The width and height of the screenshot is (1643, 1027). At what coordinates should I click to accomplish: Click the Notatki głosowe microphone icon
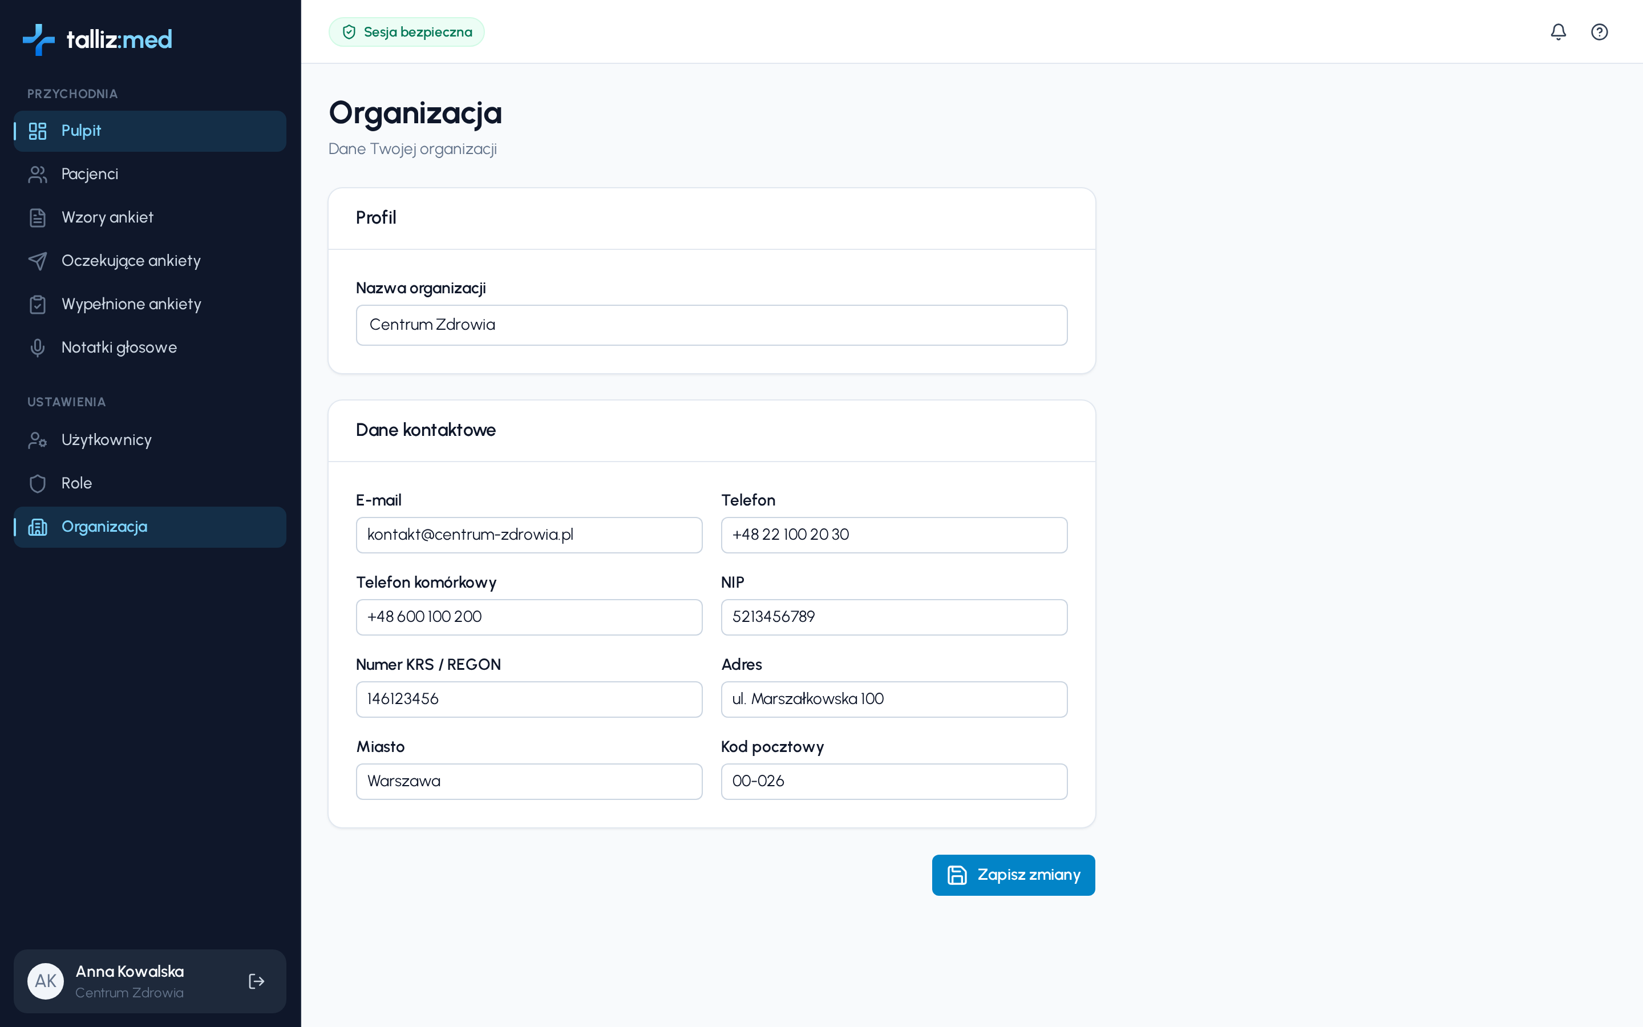coord(37,348)
